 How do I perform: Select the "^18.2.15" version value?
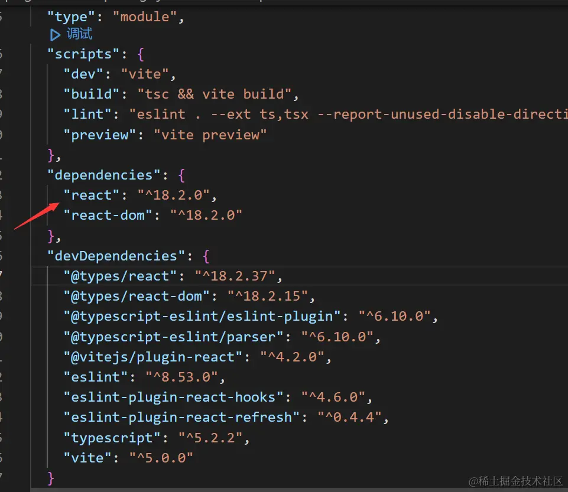tap(267, 296)
